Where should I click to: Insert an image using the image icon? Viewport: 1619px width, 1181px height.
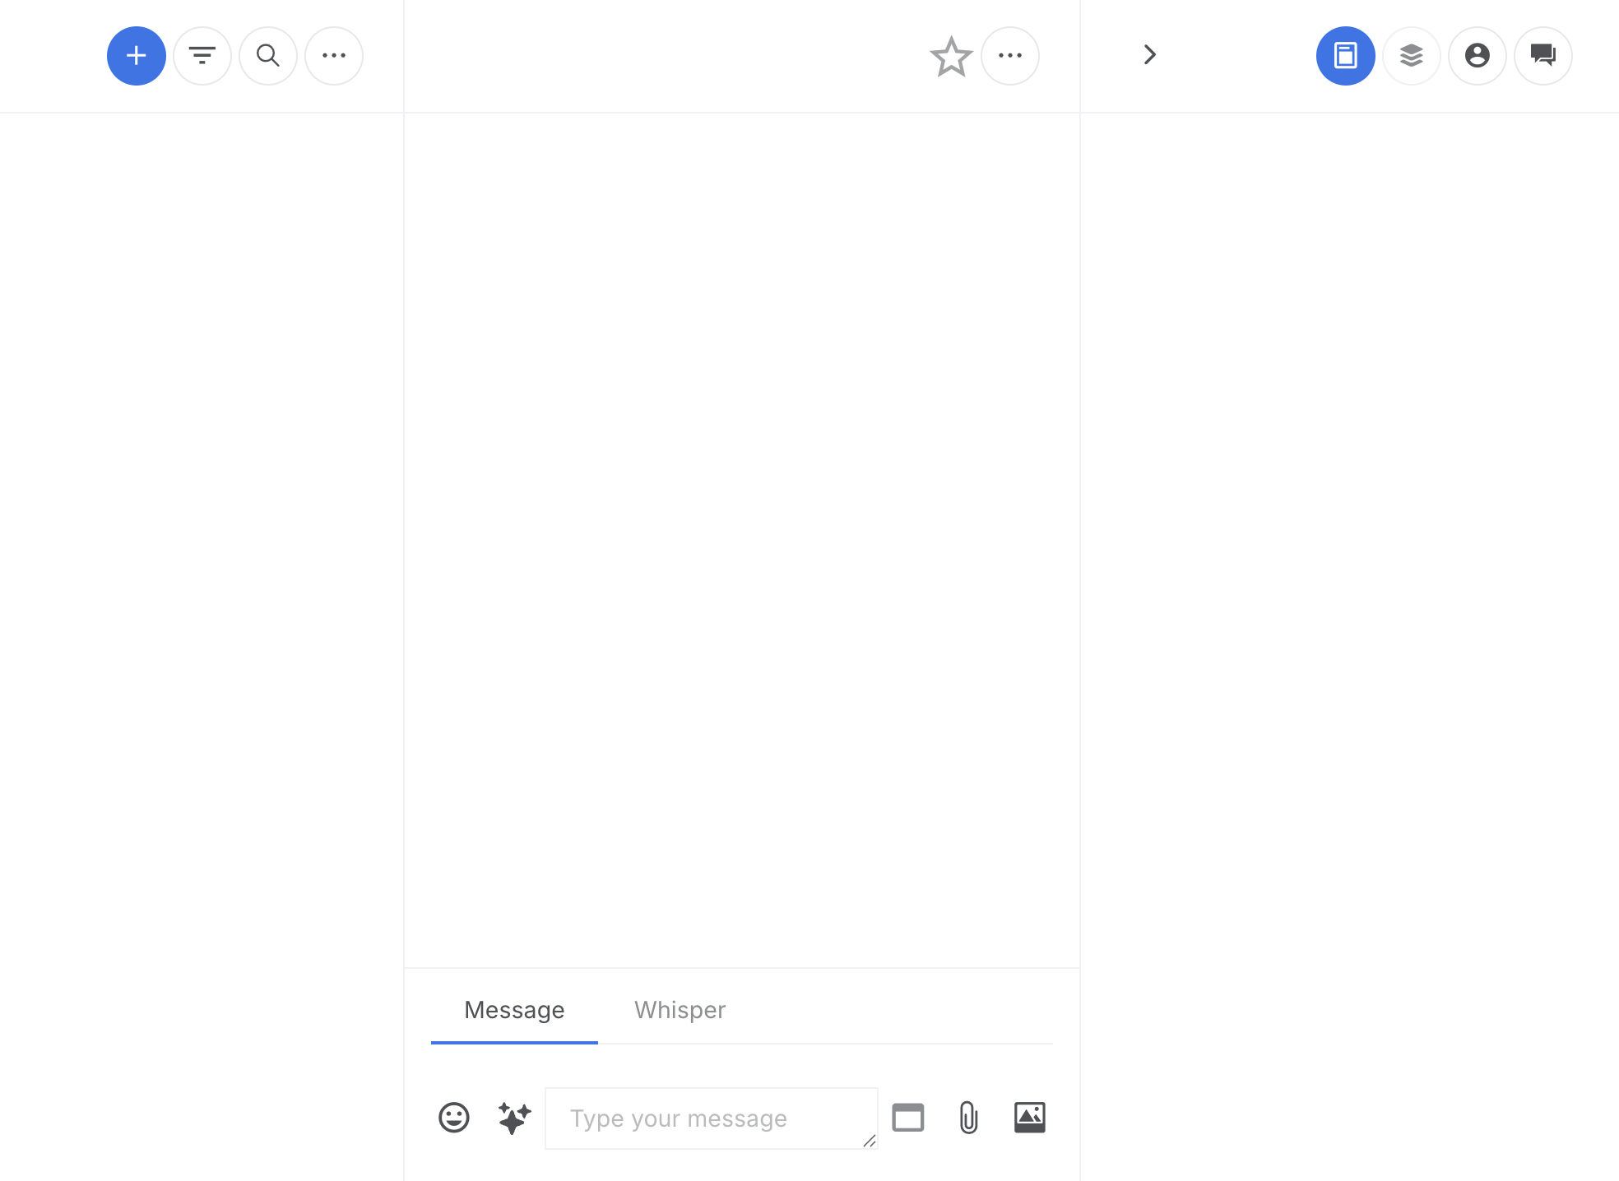[1030, 1118]
